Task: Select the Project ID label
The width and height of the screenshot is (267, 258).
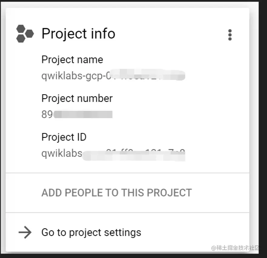Action: coord(64,137)
